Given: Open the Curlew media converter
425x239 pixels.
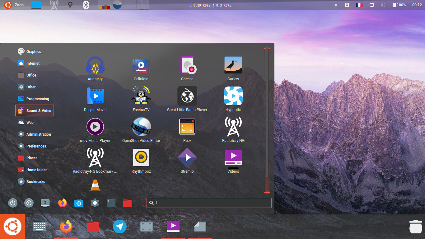Looking at the screenshot, I should coord(233,69).
